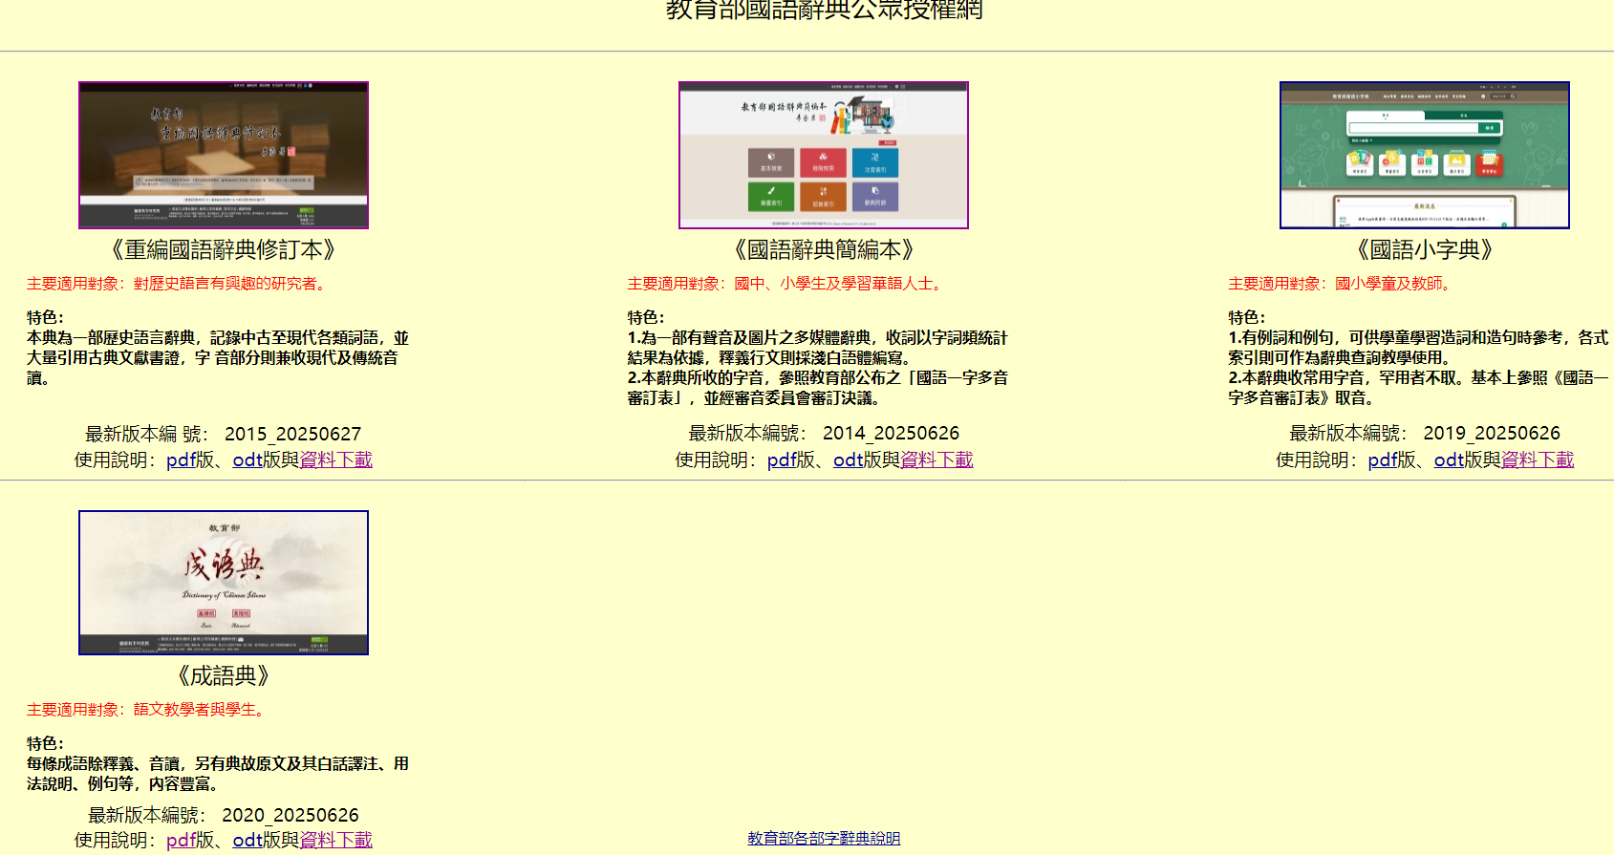Click the 《國語辭典簡編本》 title text
This screenshot has width=1614, height=855.
pos(824,250)
